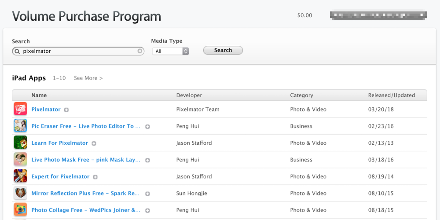Click the magnifying glass in the search field
Viewport: 440px width, 220px height.
pyautogui.click(x=18, y=51)
